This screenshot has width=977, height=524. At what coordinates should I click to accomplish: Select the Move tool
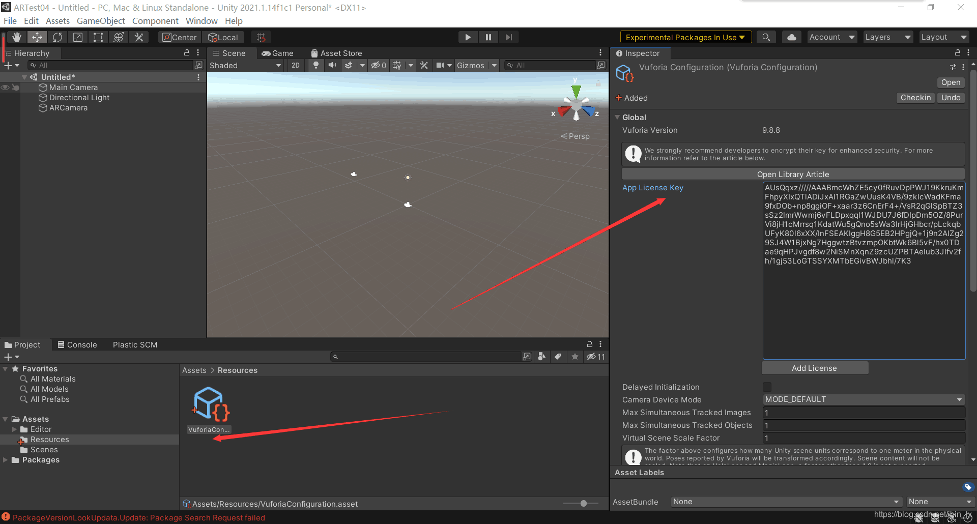tap(37, 37)
